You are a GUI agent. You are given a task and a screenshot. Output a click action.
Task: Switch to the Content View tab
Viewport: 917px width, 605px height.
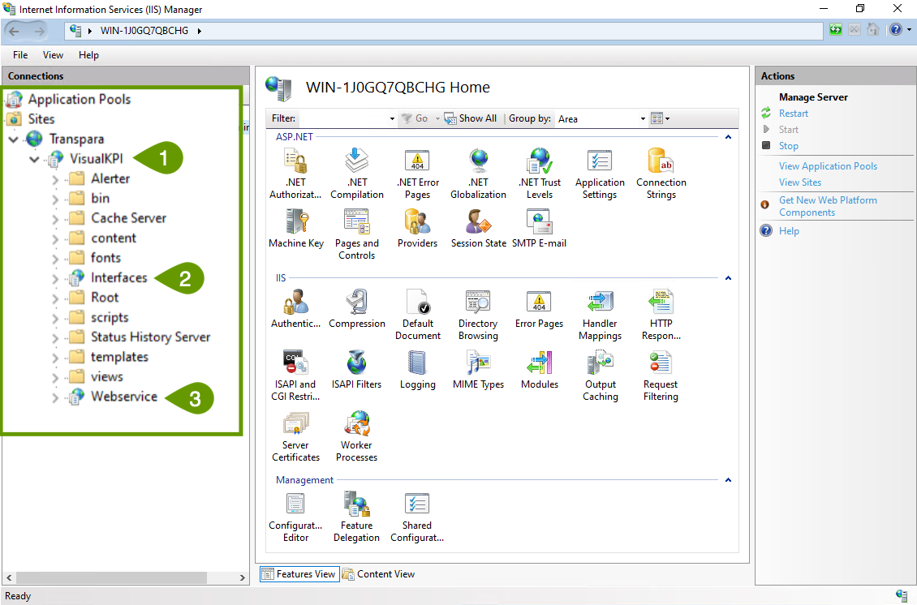[x=378, y=574]
